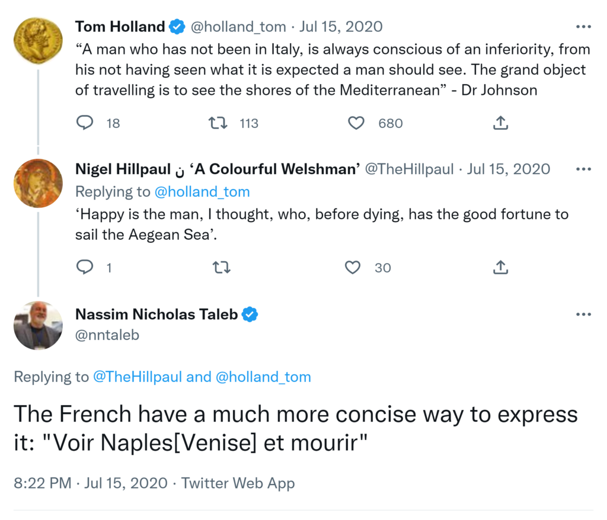Like Tom Holland's tweet with 680 likes

tap(355, 123)
